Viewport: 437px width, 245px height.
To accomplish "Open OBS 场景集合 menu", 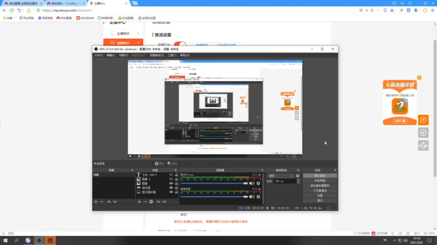I will 157,56.
